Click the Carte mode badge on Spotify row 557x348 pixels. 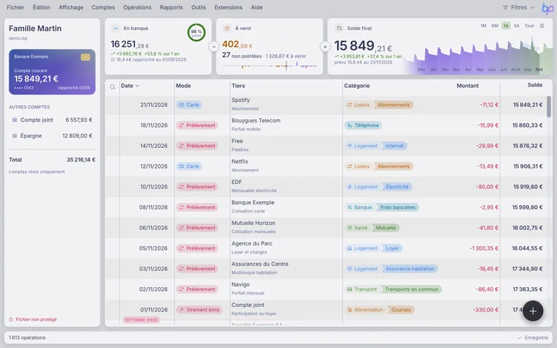tap(189, 105)
